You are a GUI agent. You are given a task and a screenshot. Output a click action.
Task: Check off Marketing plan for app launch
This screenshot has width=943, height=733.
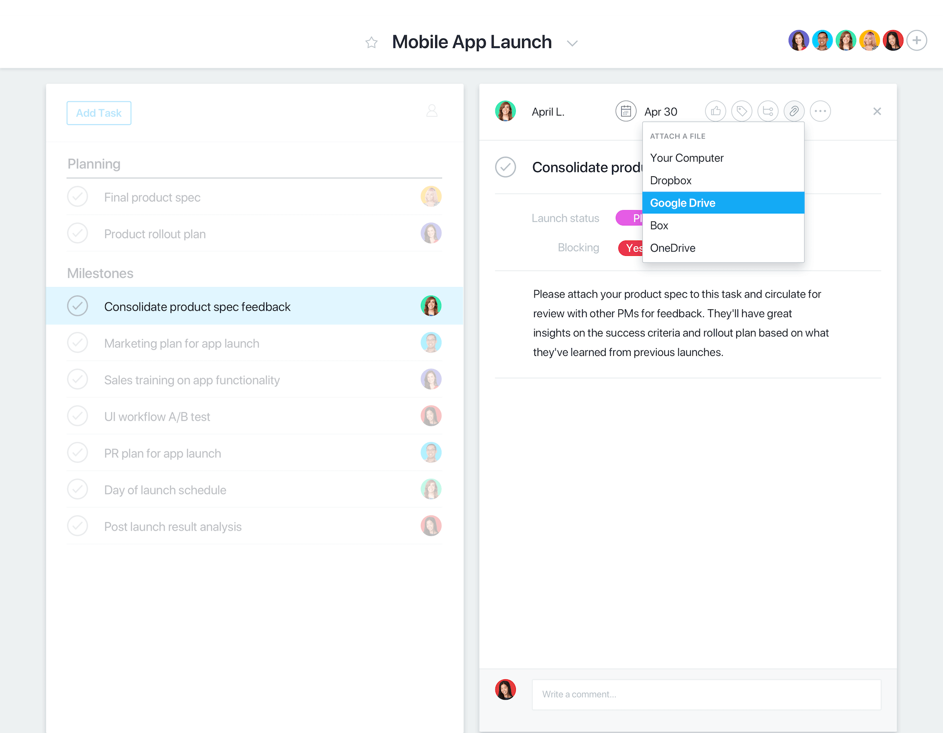(x=78, y=343)
